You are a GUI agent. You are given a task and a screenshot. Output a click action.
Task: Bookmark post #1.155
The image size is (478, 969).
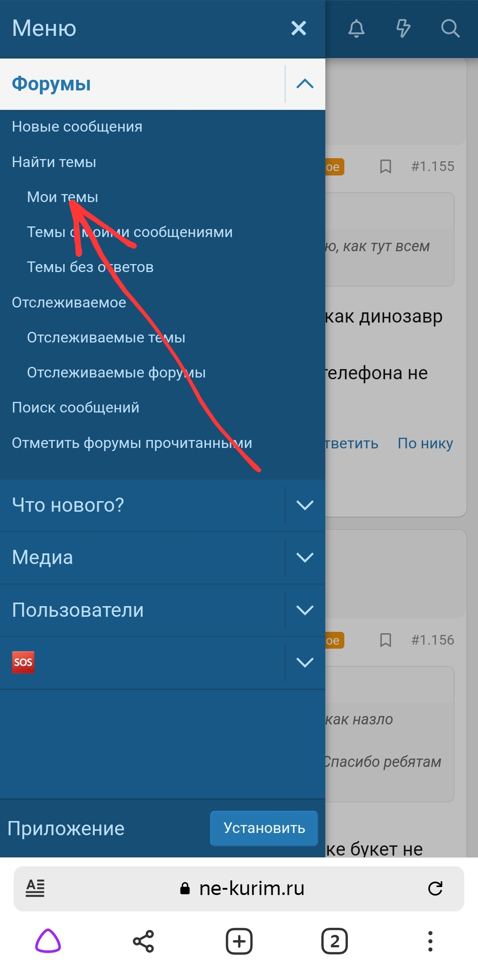tap(385, 167)
